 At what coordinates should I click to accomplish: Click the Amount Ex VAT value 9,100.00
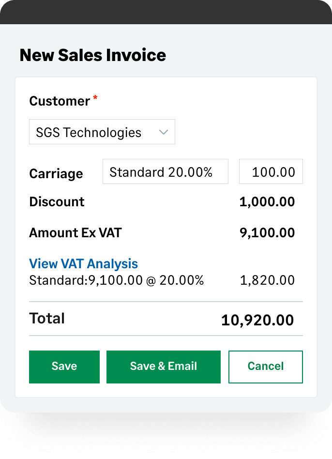click(x=267, y=232)
